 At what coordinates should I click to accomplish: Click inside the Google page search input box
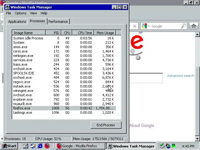click(146, 78)
